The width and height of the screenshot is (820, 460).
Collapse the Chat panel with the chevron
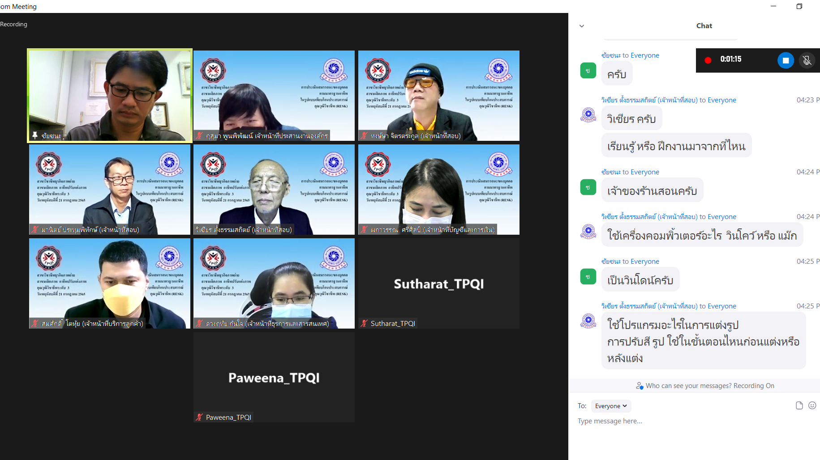click(582, 26)
